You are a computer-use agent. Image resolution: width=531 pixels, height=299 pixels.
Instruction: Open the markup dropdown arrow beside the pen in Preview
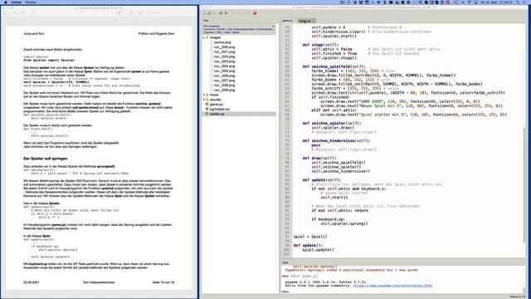point(124,13)
